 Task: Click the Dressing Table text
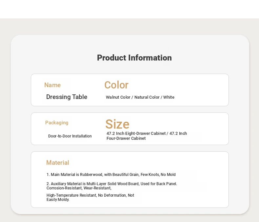point(67,97)
